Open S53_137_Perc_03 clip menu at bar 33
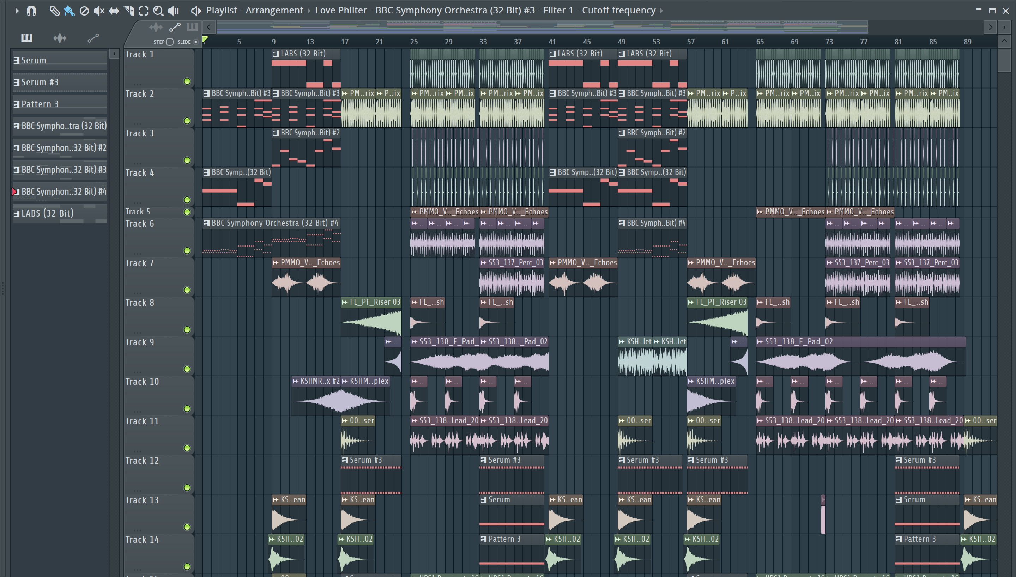Image resolution: width=1016 pixels, height=577 pixels. (483, 263)
